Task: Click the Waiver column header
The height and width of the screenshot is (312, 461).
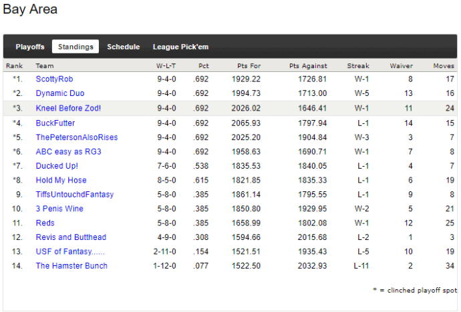Action: tap(402, 66)
